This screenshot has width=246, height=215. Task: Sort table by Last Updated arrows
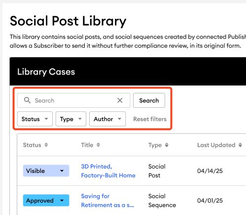tap(240, 145)
